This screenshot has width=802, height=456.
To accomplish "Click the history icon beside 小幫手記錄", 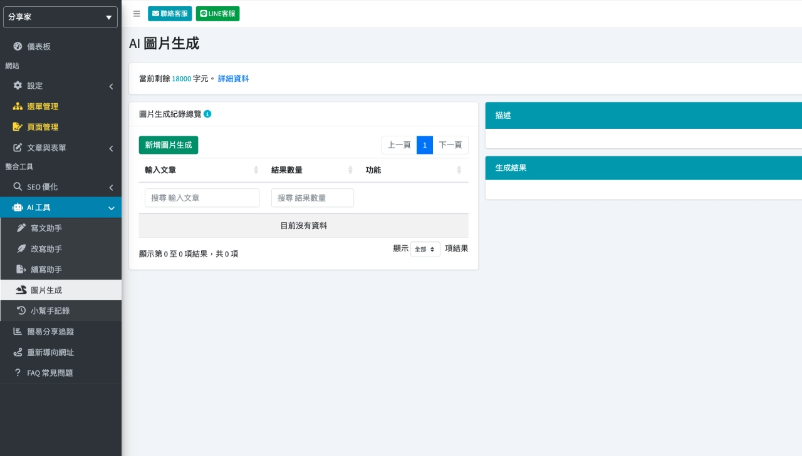I will 21,310.
